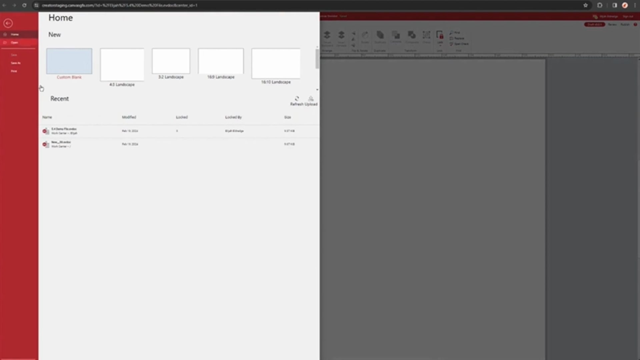Screen dimensions: 640x360
Task: Click Print in the red sidebar
Action: pyautogui.click(x=14, y=71)
